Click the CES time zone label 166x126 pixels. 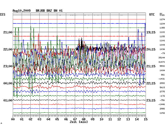3,15
